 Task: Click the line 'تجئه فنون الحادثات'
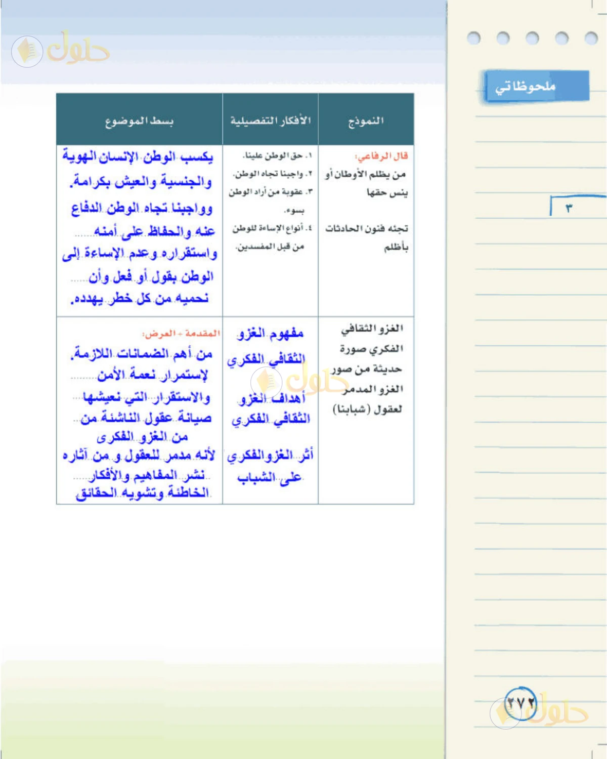[366, 229]
